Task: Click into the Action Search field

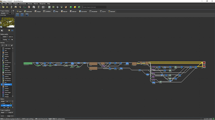Action: 94,7
